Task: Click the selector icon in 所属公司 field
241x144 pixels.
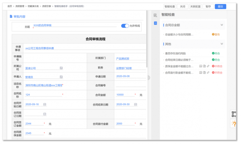Action: pos(61,68)
